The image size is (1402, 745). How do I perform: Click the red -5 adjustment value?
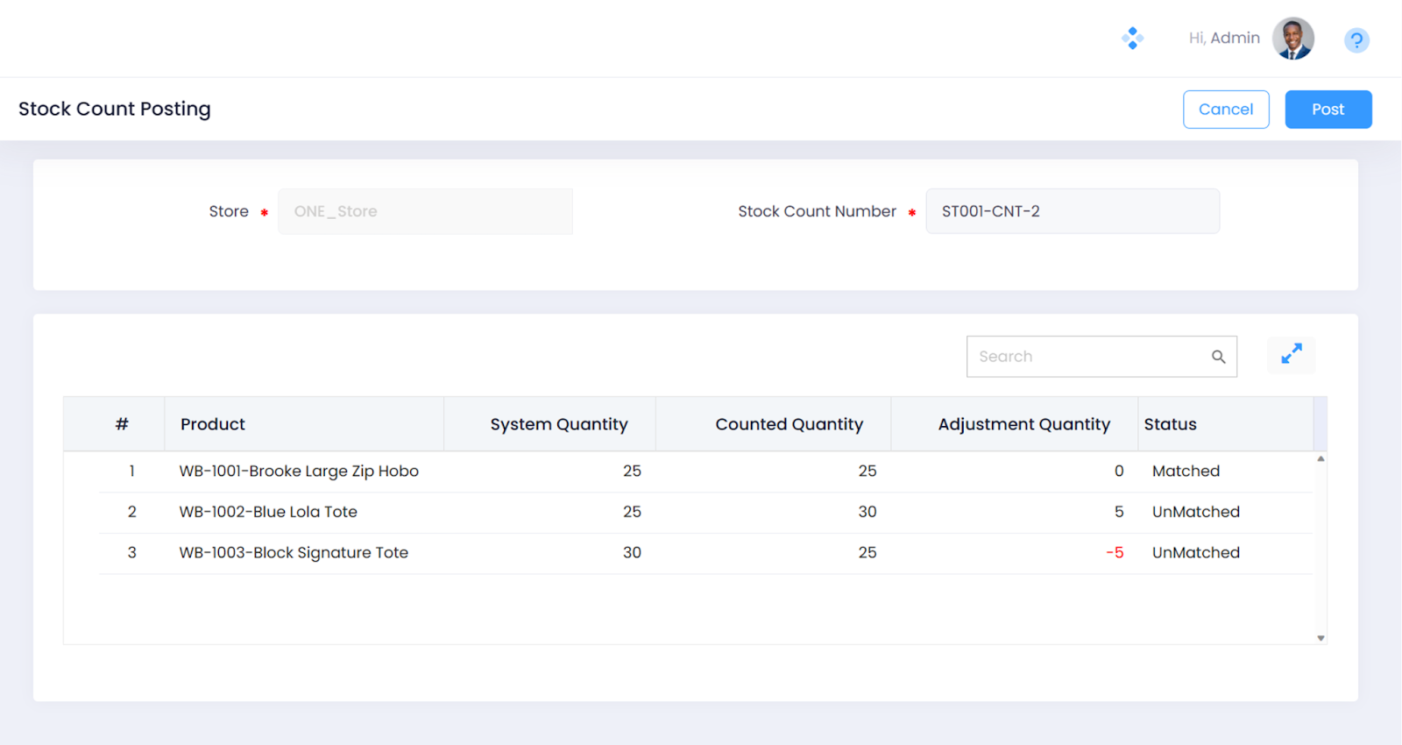tap(1115, 553)
